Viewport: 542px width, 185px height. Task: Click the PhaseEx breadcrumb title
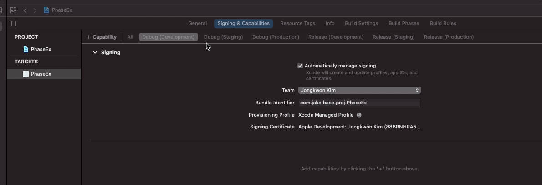pos(62,10)
